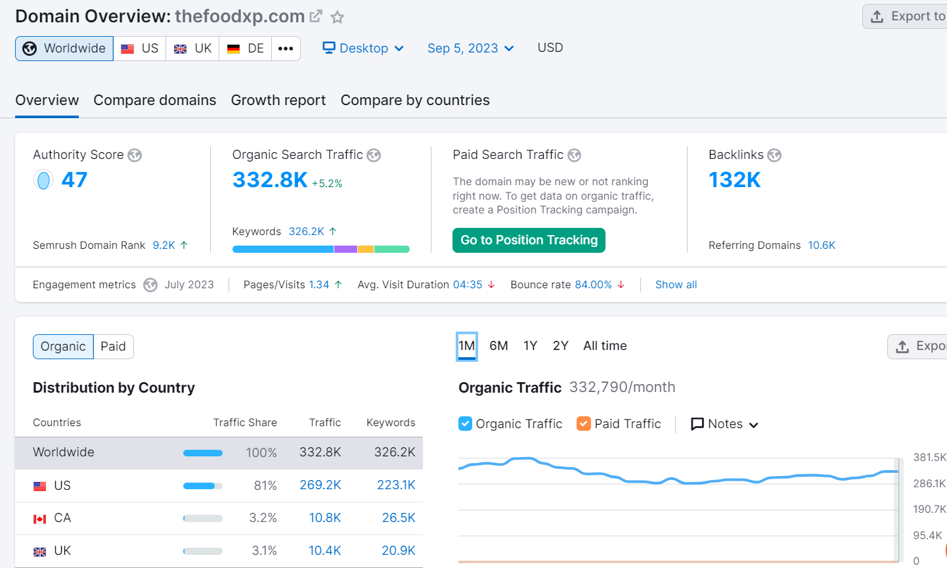Open the 332.8K organic traffic value
This screenshot has height=568, width=947.
(x=270, y=180)
